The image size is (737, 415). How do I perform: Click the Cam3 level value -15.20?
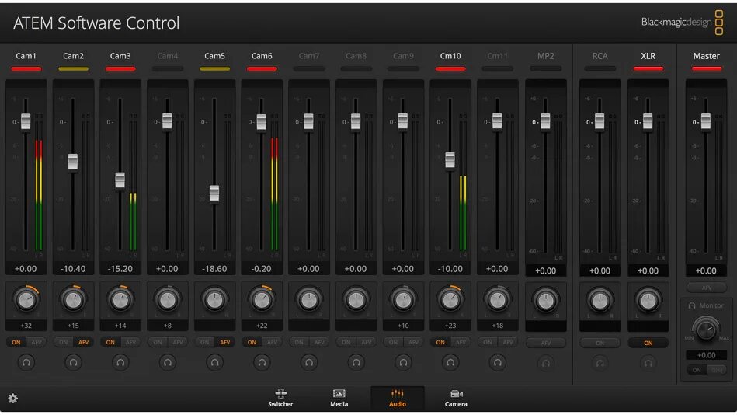120,269
